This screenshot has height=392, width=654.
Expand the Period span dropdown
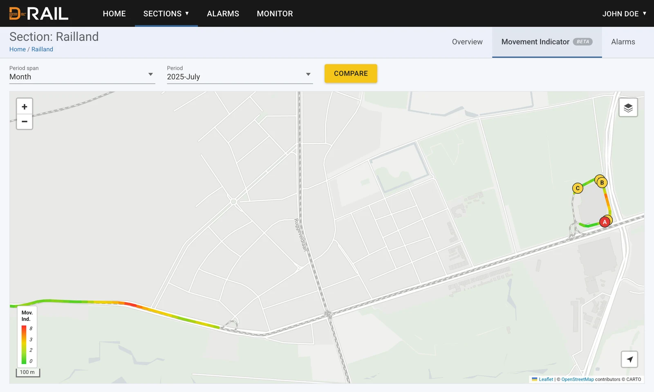click(x=82, y=74)
